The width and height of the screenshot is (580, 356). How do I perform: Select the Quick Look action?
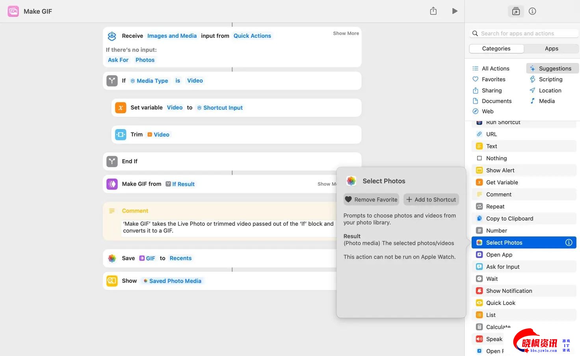(524, 303)
